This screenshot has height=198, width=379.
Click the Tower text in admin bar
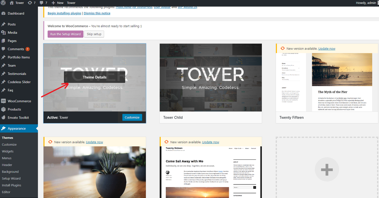click(71, 3)
